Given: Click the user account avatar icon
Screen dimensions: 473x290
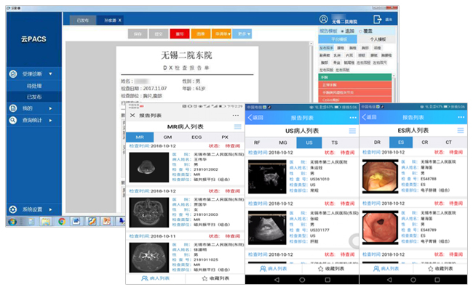Looking at the screenshot, I should 323,20.
